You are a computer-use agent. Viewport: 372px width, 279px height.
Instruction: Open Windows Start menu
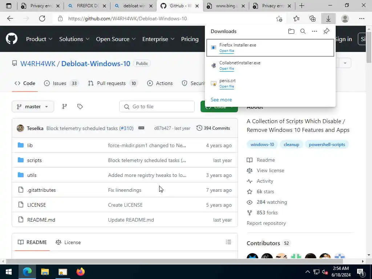[x=9, y=272]
